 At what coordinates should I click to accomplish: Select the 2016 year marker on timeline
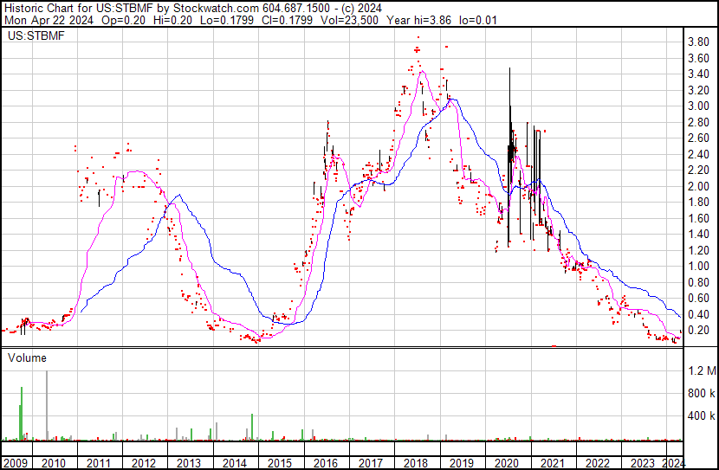coord(326,462)
